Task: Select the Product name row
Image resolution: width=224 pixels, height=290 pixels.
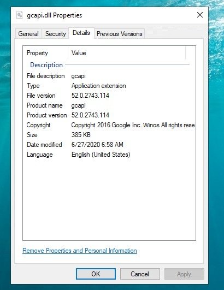Action: [x=109, y=105]
